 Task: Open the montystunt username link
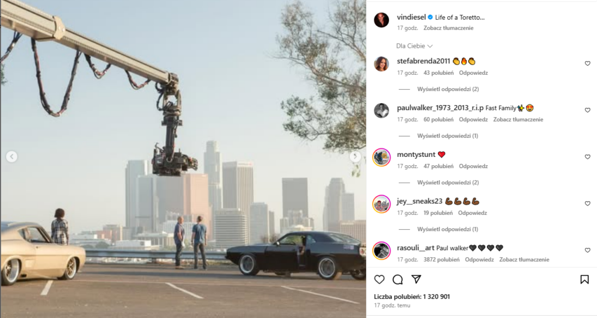click(416, 155)
